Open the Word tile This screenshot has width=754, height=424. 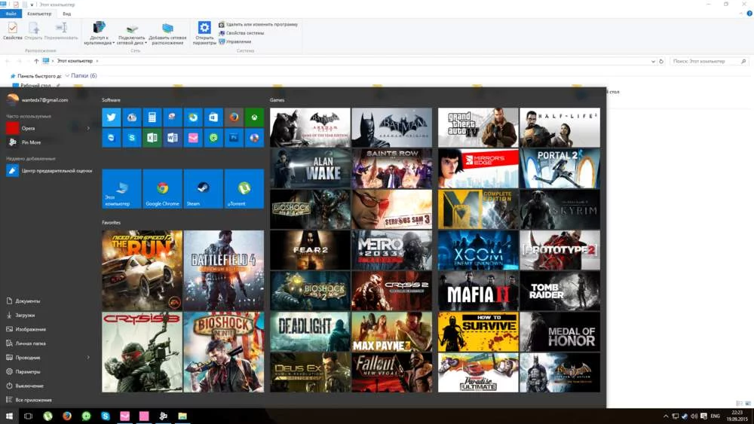pyautogui.click(x=173, y=138)
